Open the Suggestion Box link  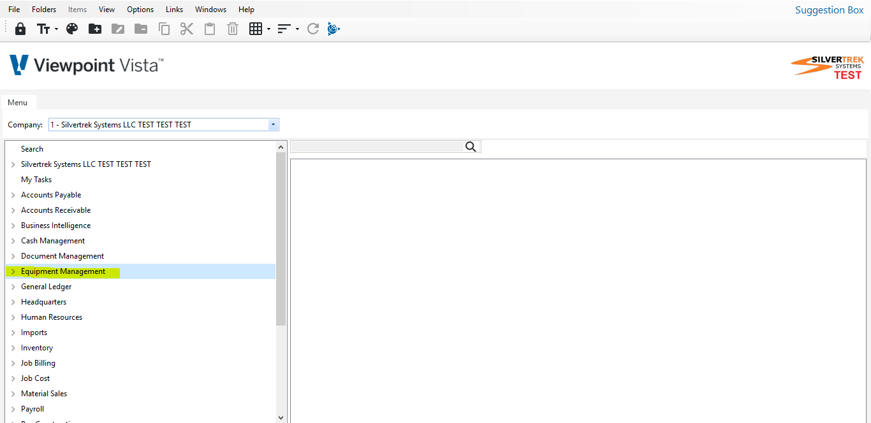coord(829,10)
